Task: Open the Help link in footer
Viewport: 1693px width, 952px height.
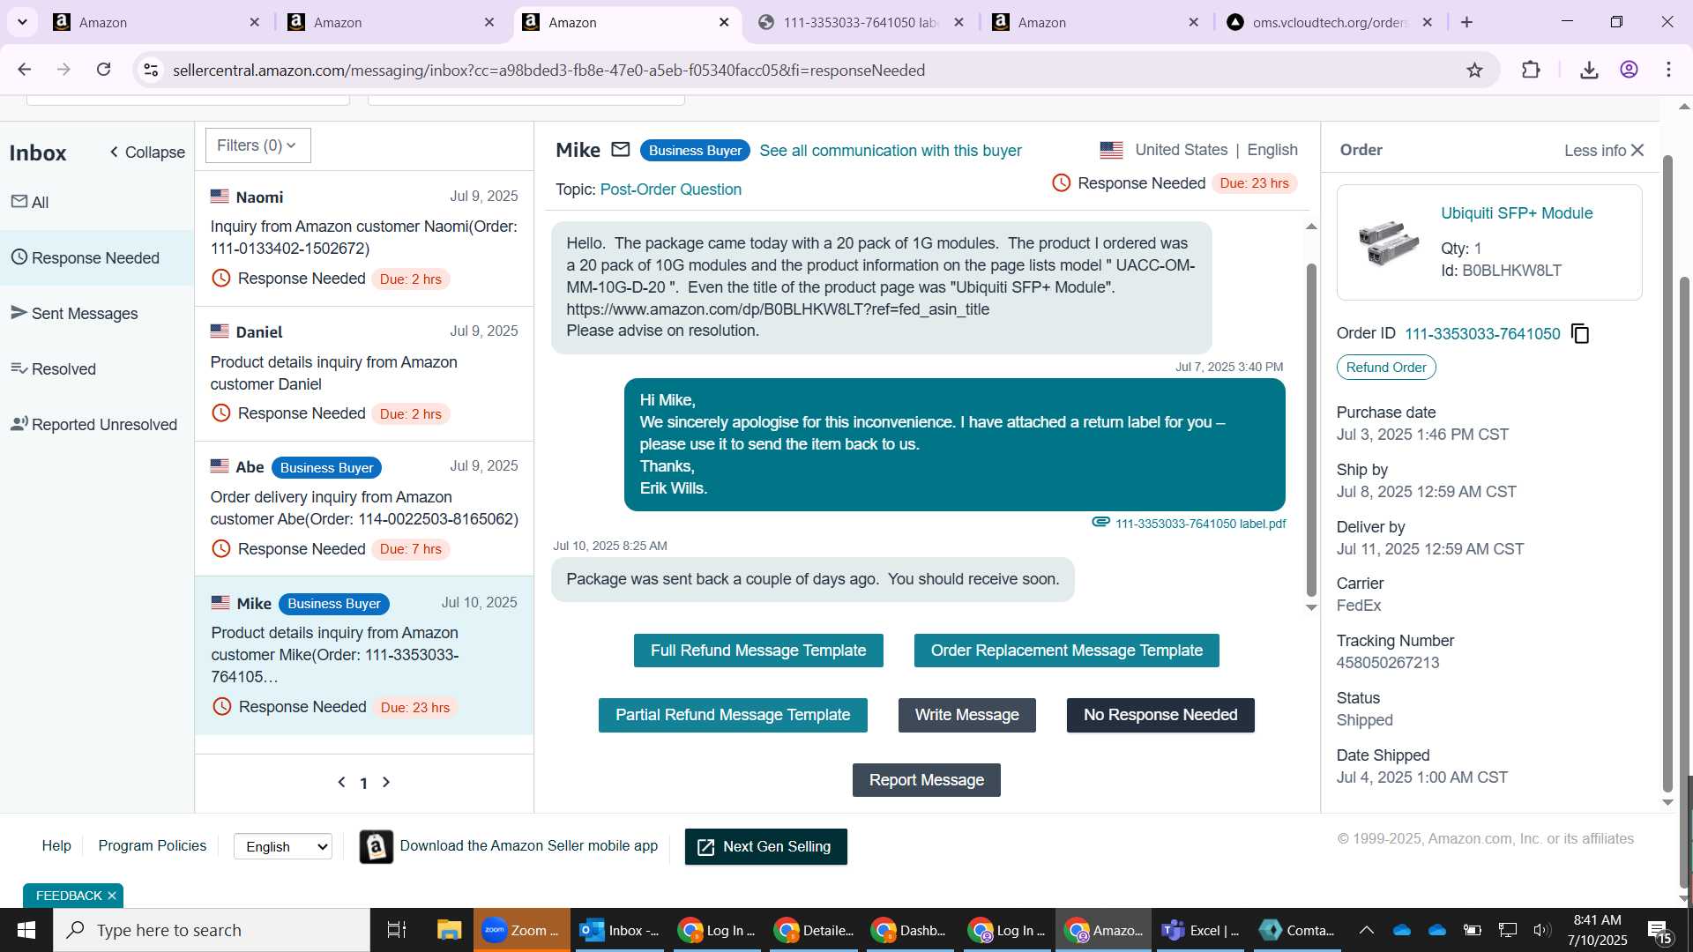Action: 56,846
